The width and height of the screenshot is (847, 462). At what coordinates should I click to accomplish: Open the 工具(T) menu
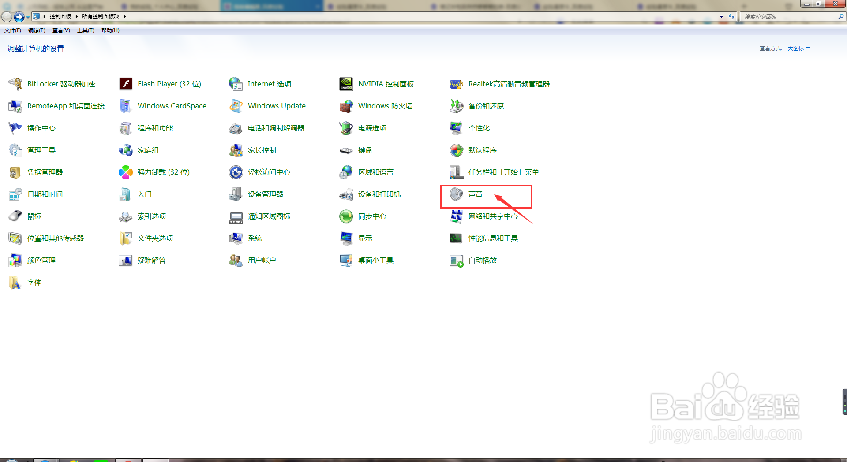point(86,30)
